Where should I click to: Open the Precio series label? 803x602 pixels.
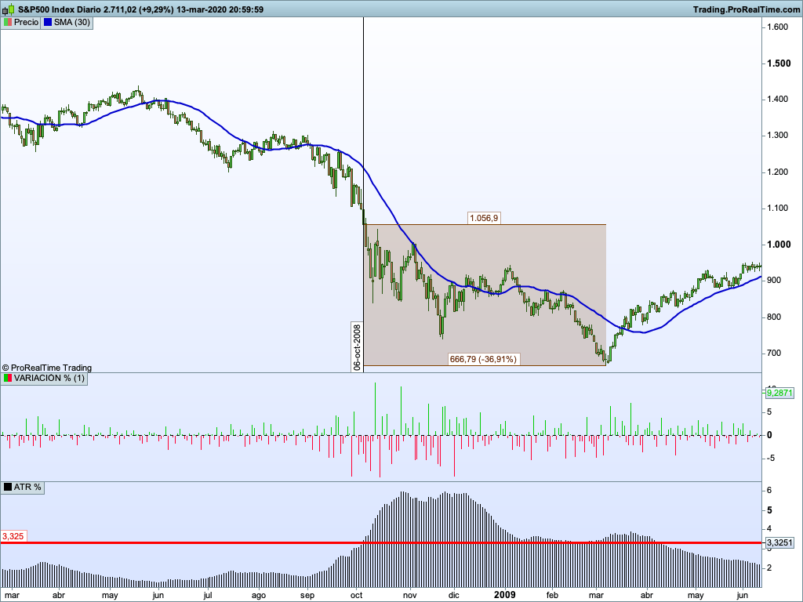pyautogui.click(x=26, y=23)
